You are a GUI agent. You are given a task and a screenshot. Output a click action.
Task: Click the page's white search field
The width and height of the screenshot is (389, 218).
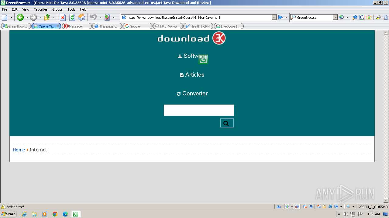[x=199, y=110]
